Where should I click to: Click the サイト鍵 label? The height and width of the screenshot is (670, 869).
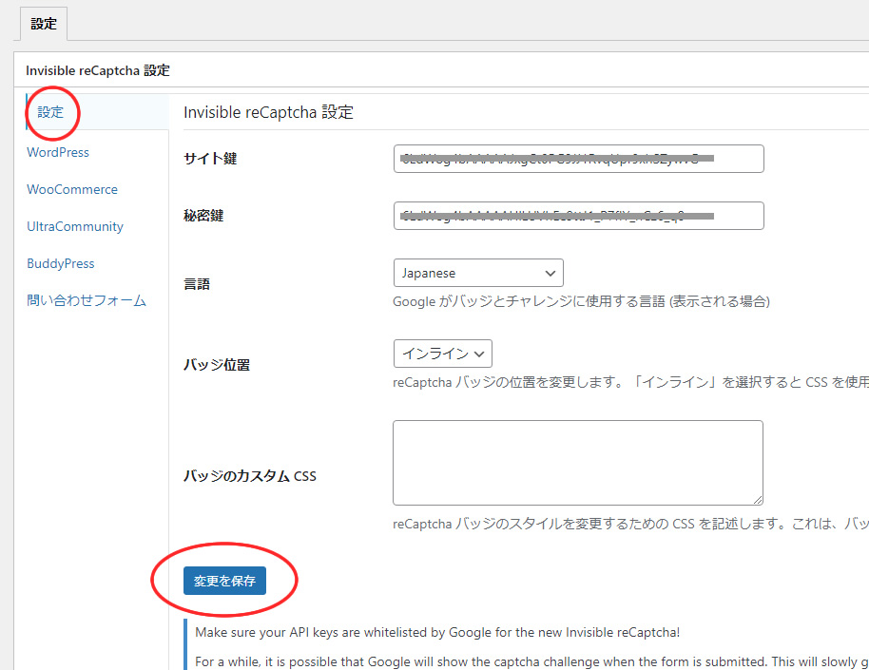pyautogui.click(x=210, y=159)
